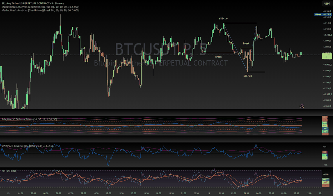This screenshot has height=196, width=333.
Task: Click the RSI (14, close) indicator label
Action: 9,171
